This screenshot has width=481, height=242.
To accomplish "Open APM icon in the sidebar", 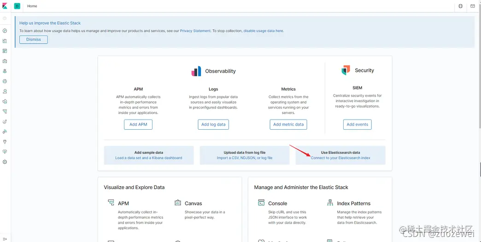I will point(5,111).
